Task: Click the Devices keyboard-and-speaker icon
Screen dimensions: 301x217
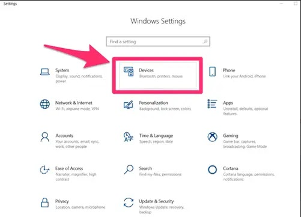Action: pos(129,72)
